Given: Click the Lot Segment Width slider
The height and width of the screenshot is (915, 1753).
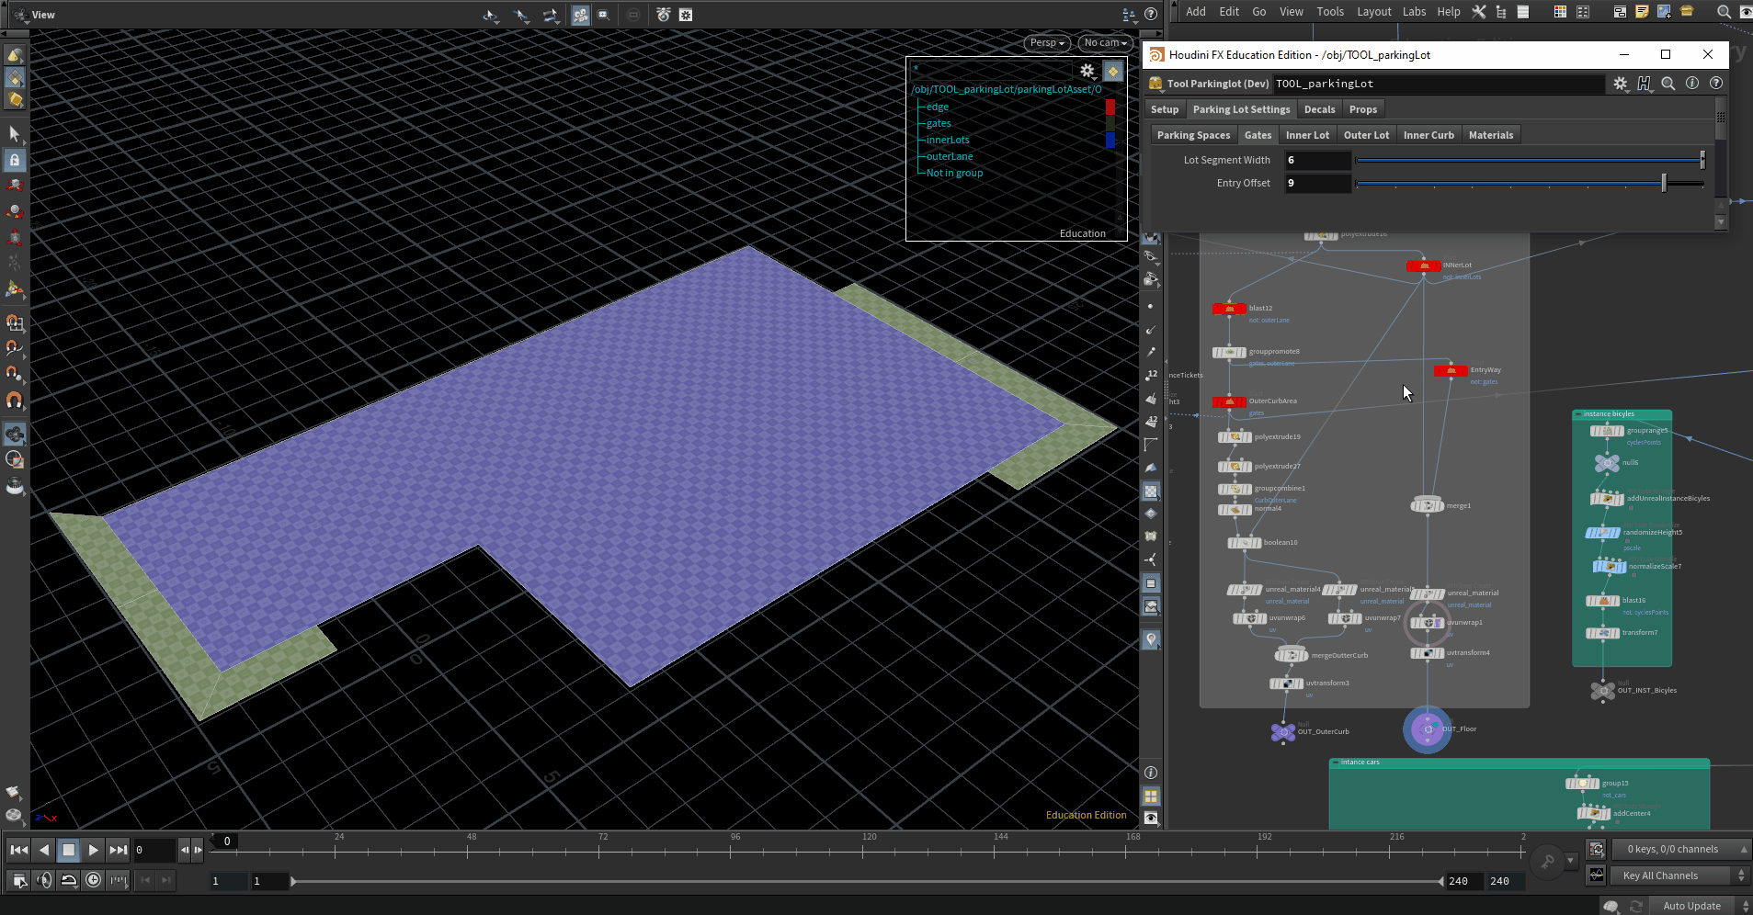Looking at the screenshot, I should click(1530, 160).
